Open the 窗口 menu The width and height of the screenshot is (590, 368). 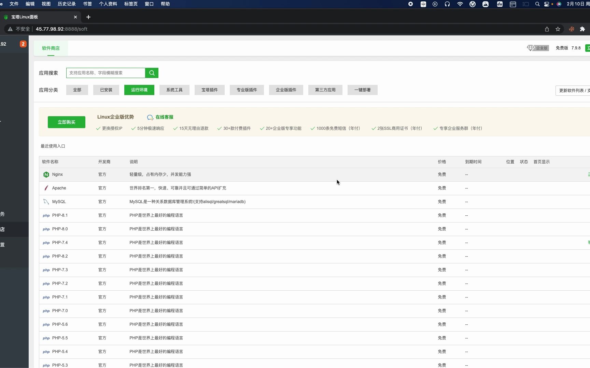click(149, 4)
